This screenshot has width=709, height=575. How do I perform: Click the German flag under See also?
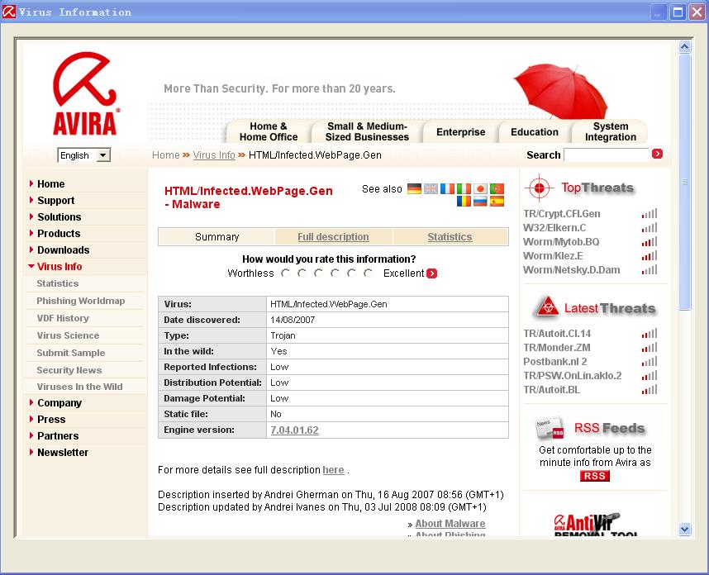[414, 188]
